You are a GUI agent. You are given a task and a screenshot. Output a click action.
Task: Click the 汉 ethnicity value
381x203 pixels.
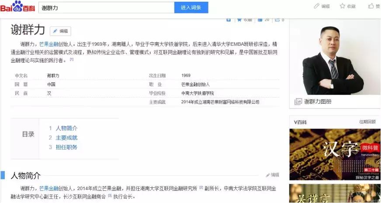(49, 93)
